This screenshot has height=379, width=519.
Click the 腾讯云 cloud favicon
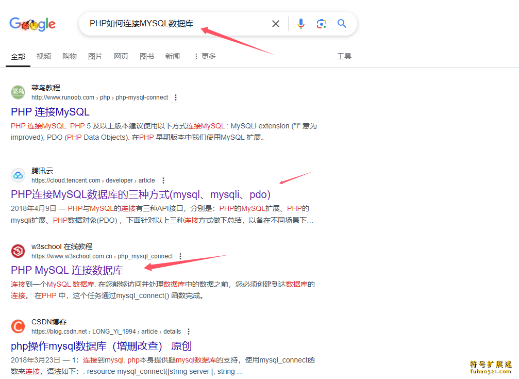18,175
